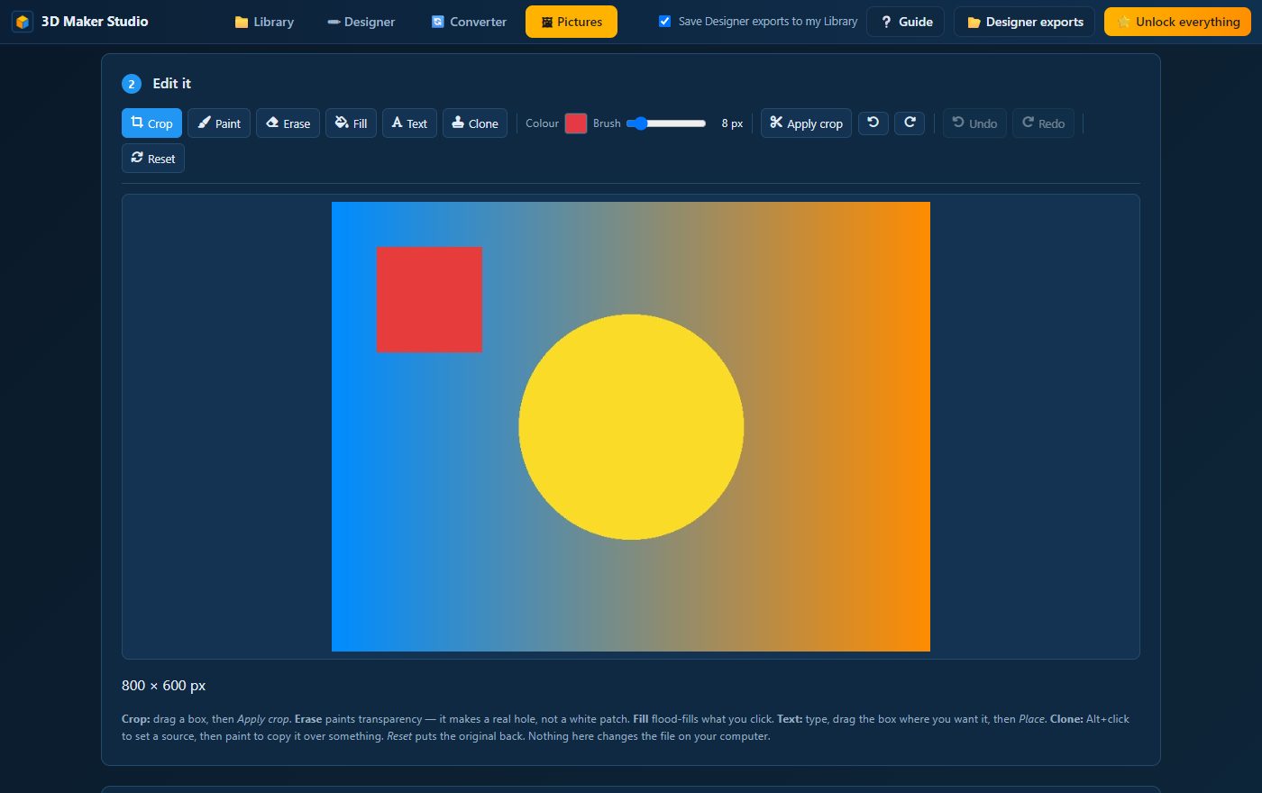The height and width of the screenshot is (793, 1262).
Task: Click the Undo button
Action: click(974, 123)
